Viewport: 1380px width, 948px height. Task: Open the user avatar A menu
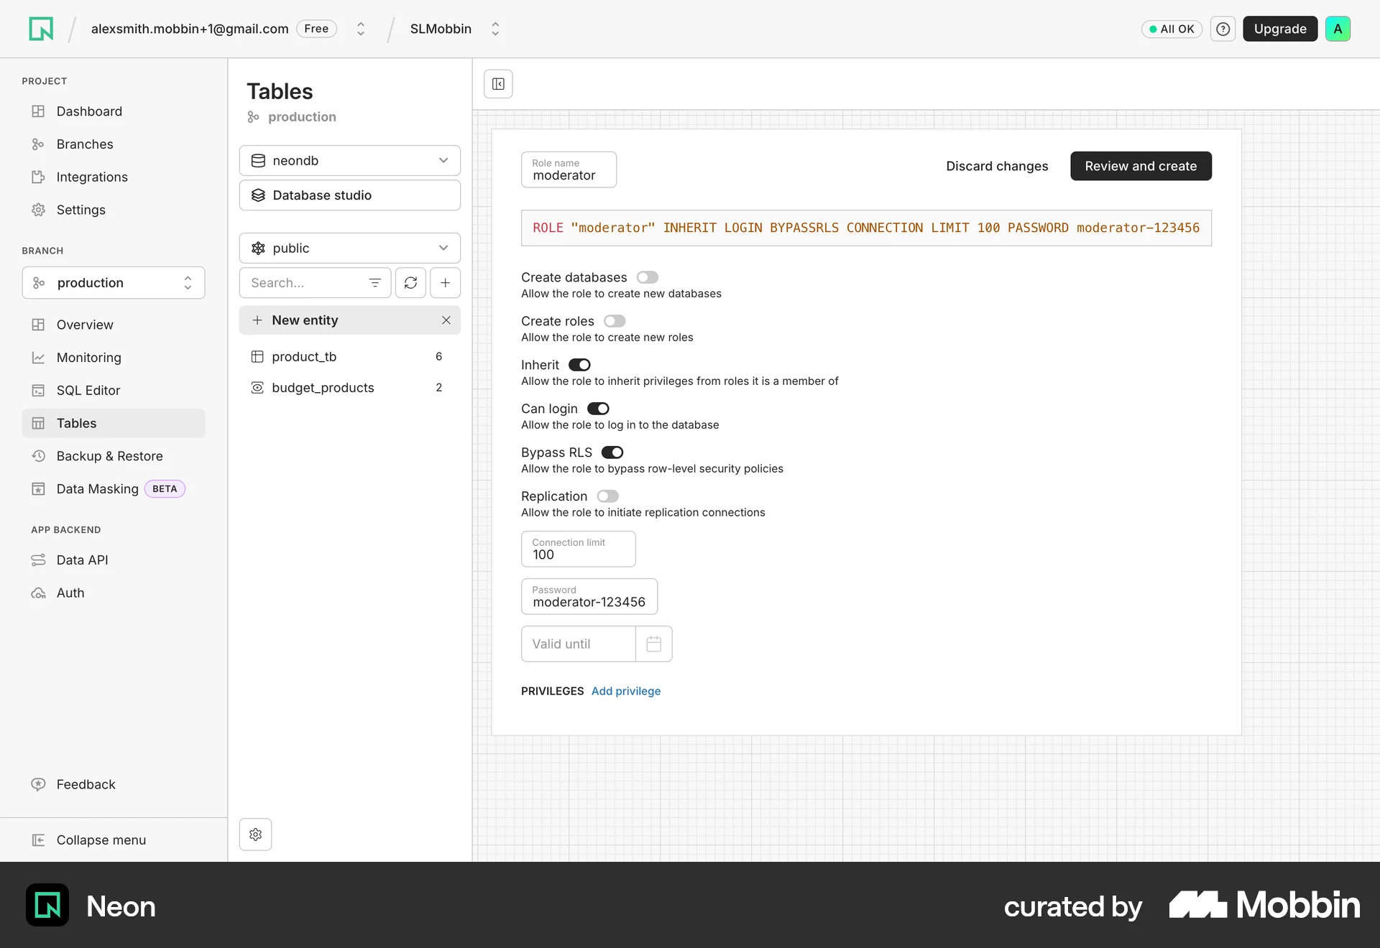pos(1338,29)
